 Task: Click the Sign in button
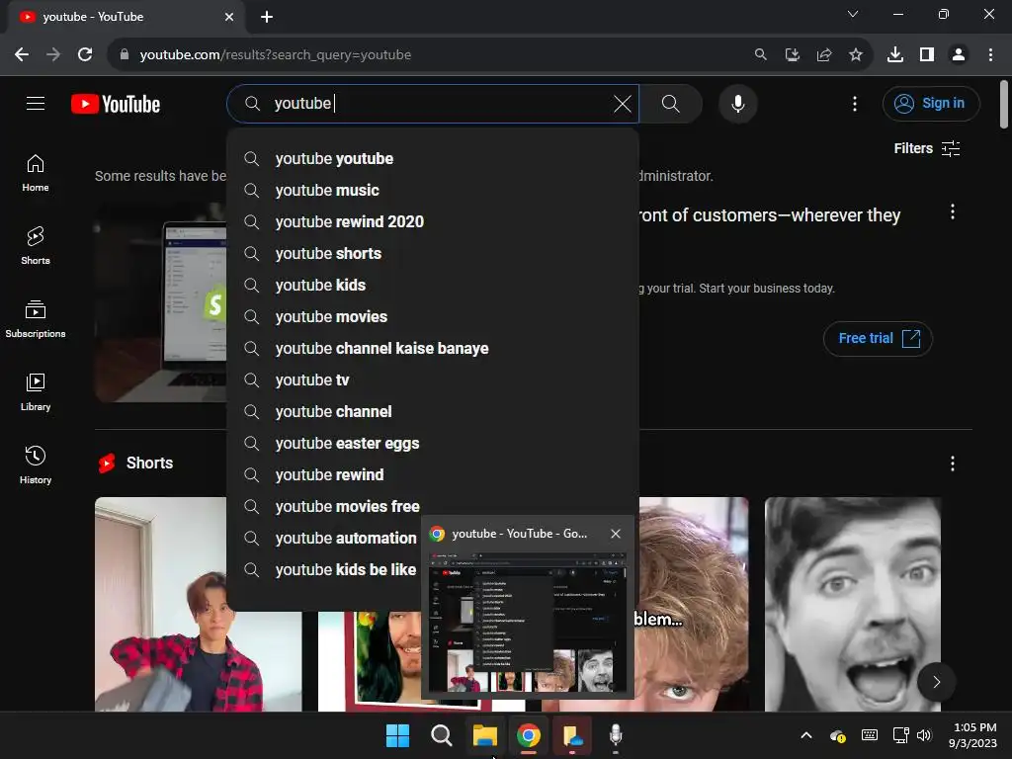pyautogui.click(x=931, y=103)
